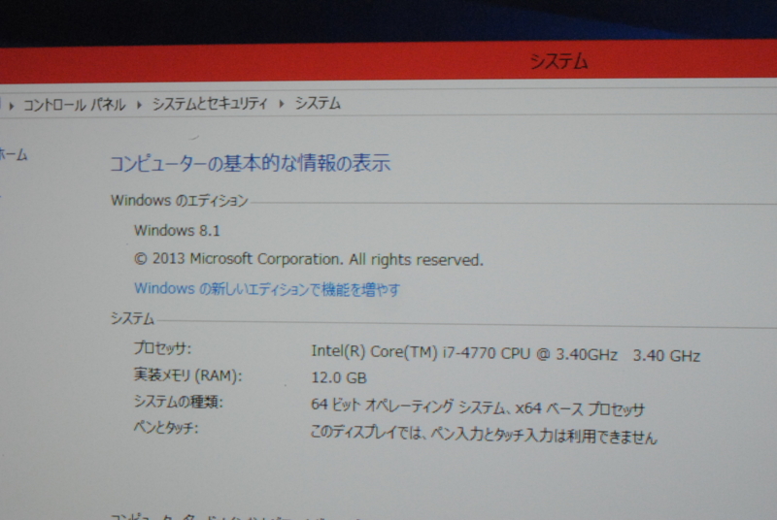
Task: Click the Windows 8.1 edition text
Action: point(177,231)
